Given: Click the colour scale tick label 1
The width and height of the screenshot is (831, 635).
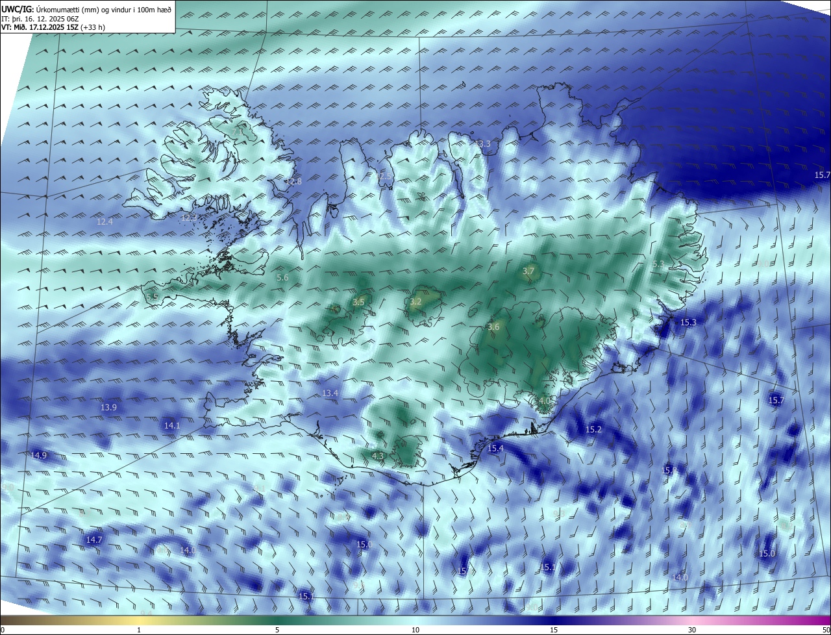Looking at the screenshot, I should [x=139, y=630].
